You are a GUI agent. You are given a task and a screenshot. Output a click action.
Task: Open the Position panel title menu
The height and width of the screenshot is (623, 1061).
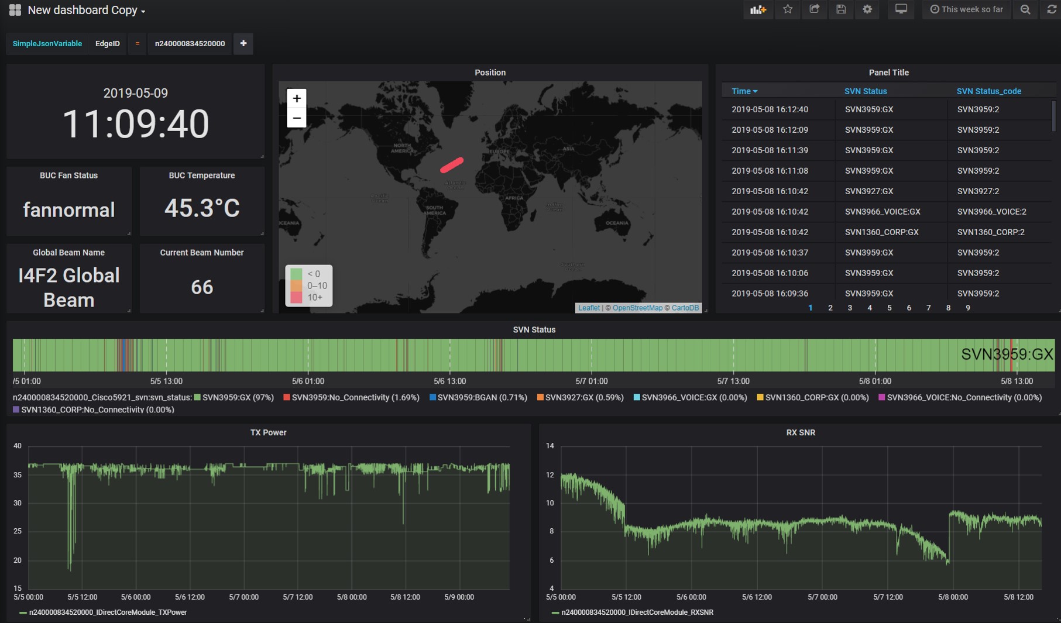490,73
